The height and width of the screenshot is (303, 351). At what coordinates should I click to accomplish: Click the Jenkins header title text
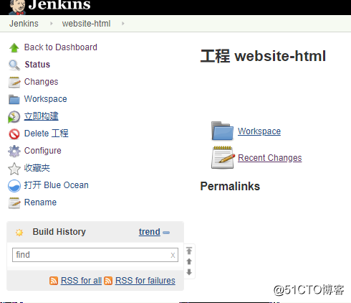coord(59,5)
